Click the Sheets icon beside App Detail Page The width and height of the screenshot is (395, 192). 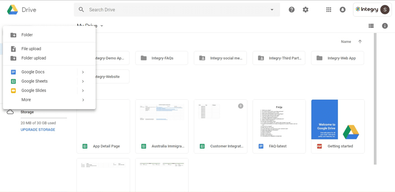pyautogui.click(x=85, y=146)
